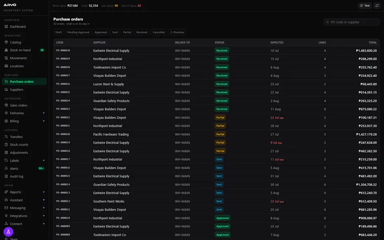Click the Connect icon in the sidebar
This screenshot has width=384, height=240.
tap(6, 224)
